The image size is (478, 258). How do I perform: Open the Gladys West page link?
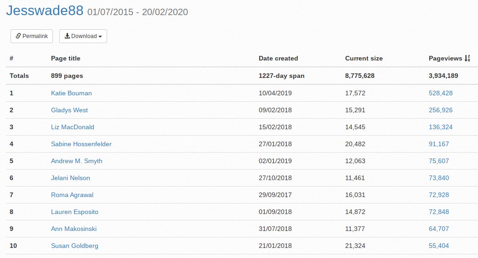click(69, 110)
